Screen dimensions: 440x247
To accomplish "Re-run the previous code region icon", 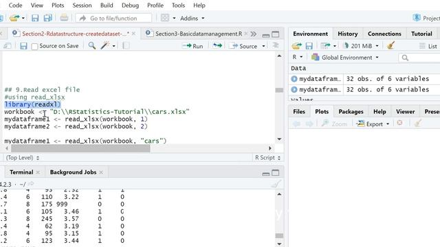I will click(x=217, y=46).
